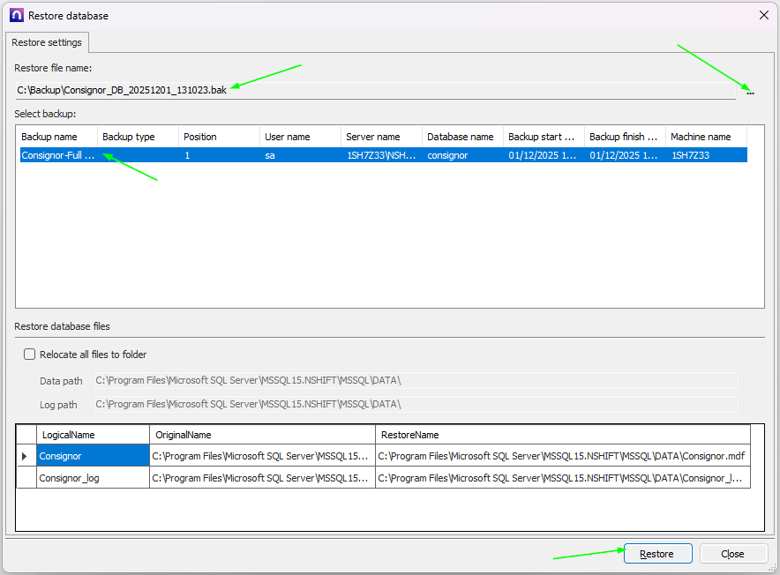Click the Consignor.mdf RestoreName cell
This screenshot has width=780, height=575.
562,456
